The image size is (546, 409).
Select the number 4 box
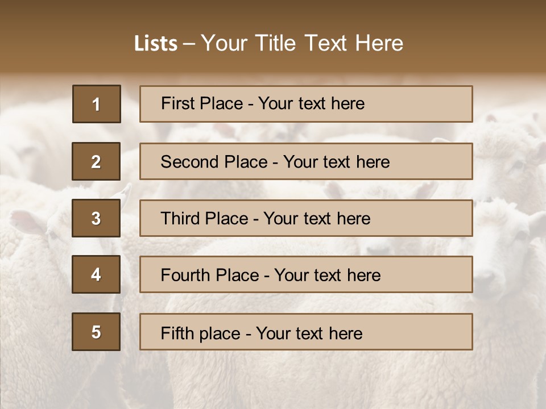click(x=96, y=274)
